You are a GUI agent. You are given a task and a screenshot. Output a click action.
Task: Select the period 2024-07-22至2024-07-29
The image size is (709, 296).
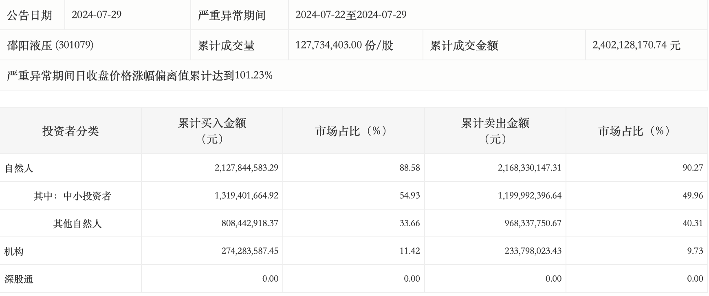coord(351,15)
